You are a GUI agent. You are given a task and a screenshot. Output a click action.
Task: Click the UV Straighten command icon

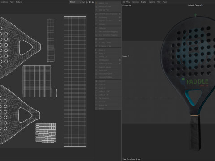tap(96, 60)
